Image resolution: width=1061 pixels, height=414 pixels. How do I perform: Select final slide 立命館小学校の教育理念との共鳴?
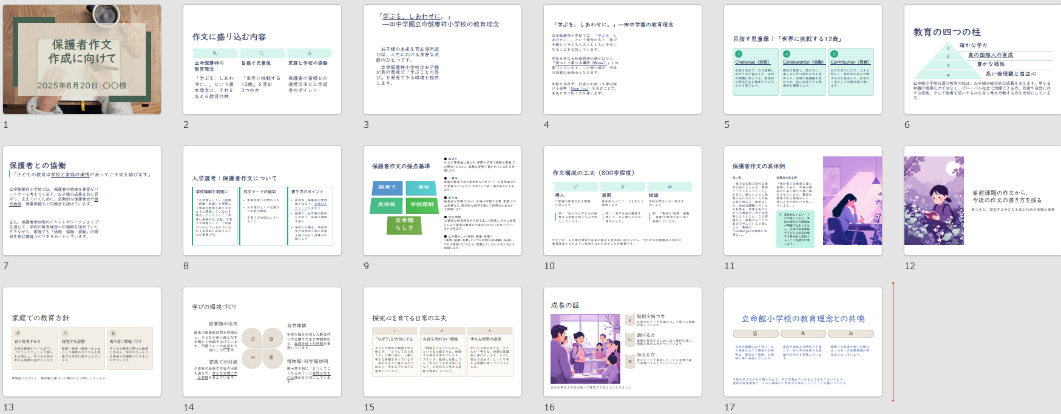point(802,342)
